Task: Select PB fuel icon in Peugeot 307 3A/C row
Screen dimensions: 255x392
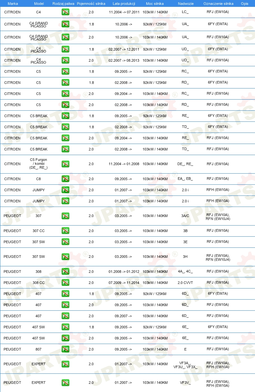Action: pyautogui.click(x=66, y=216)
